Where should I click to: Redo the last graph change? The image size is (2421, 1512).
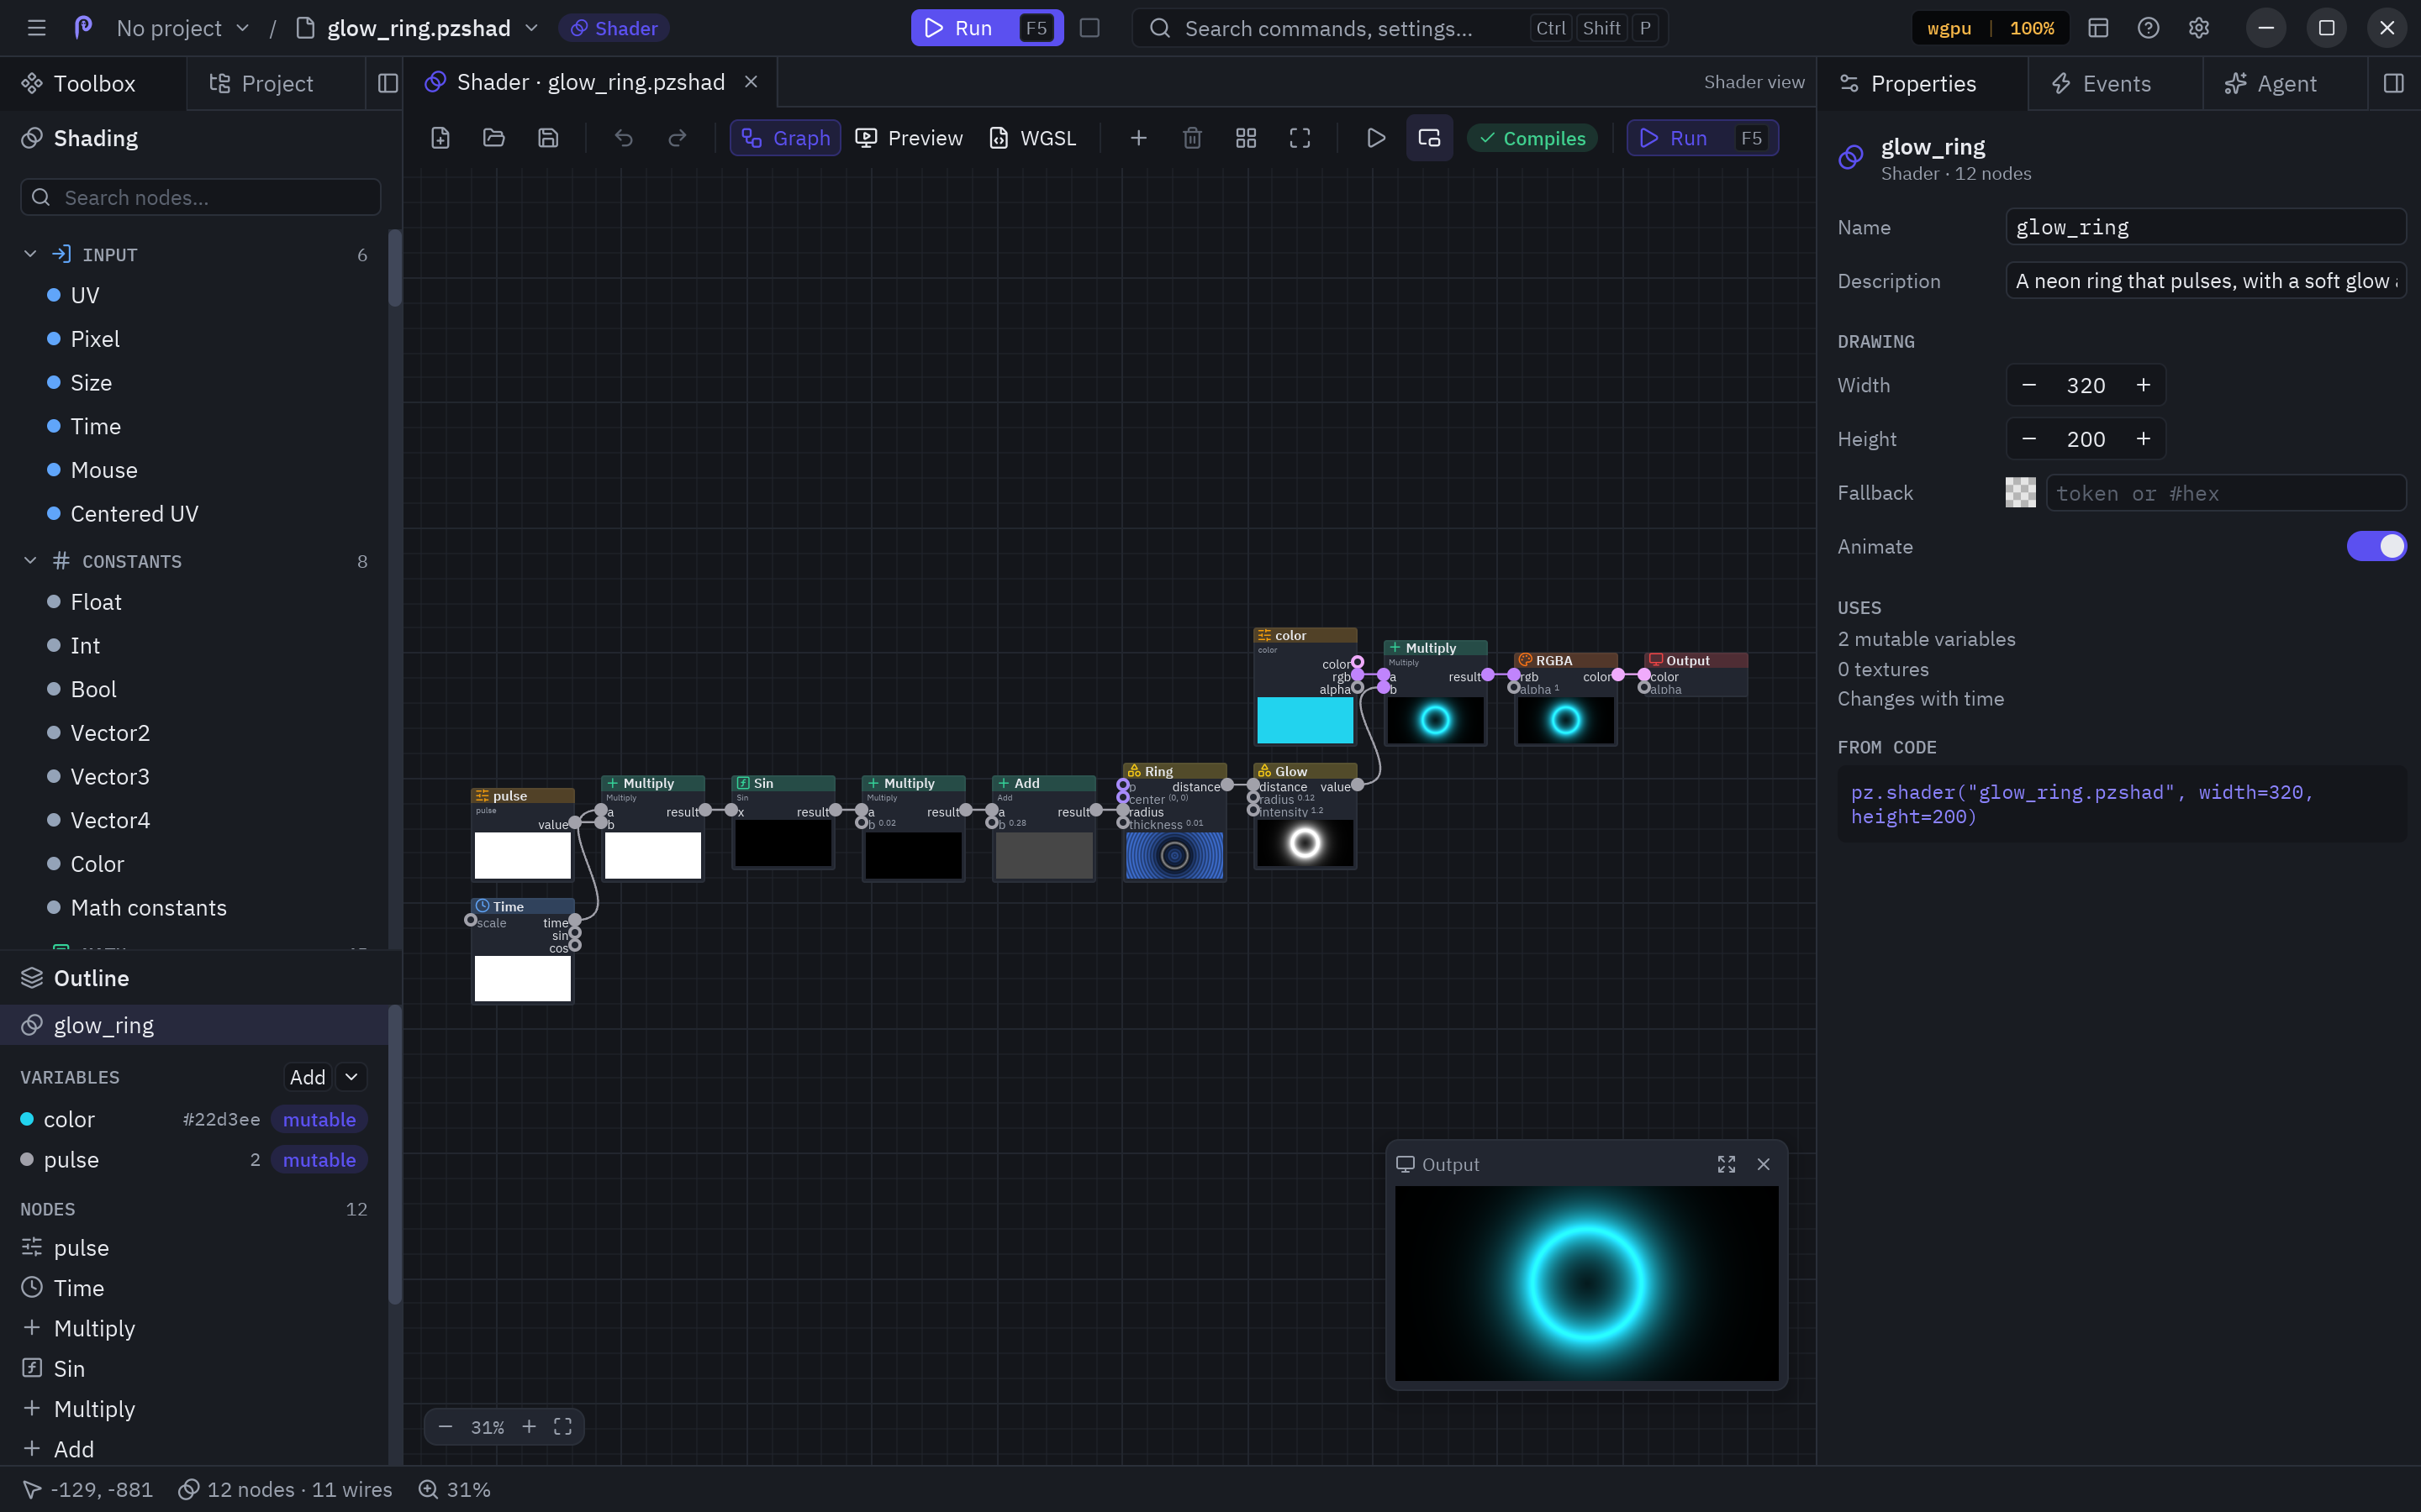click(x=678, y=138)
